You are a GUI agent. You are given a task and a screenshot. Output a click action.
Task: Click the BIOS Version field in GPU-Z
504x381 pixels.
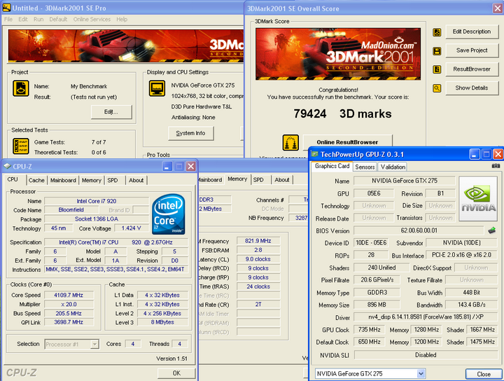click(419, 230)
